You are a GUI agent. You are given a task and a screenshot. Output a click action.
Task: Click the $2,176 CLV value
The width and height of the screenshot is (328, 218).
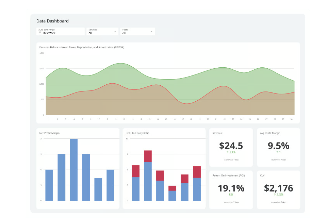point(278,188)
